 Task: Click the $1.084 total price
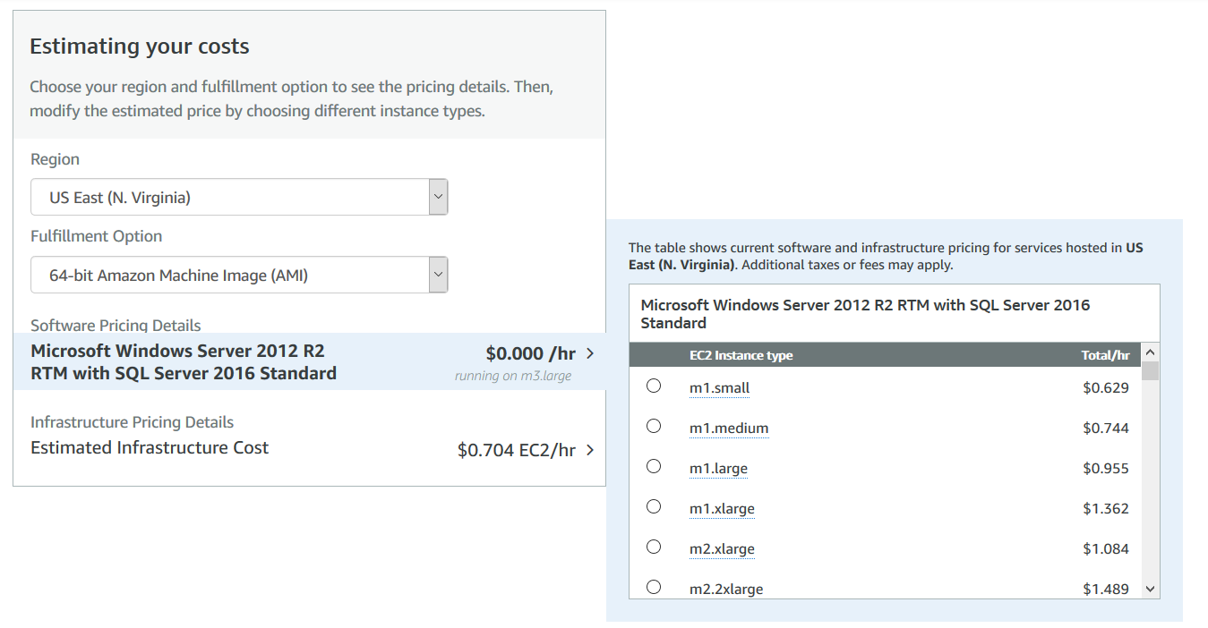1106,549
